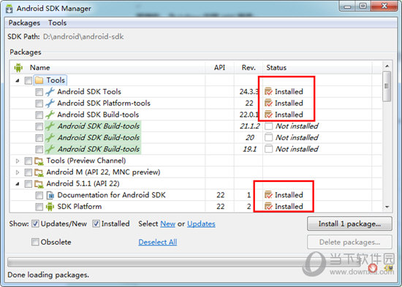Click the Updates selection link
The width and height of the screenshot is (402, 287).
pyautogui.click(x=201, y=223)
